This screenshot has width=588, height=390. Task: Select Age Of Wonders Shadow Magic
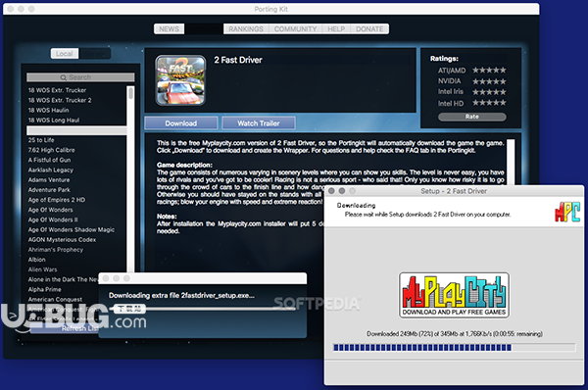click(x=72, y=229)
